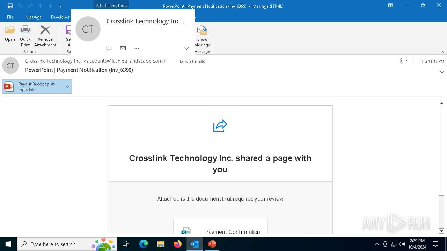Select the Attachment Tools contextual tab
Screen dimensions: 447x251
coord(111,6)
